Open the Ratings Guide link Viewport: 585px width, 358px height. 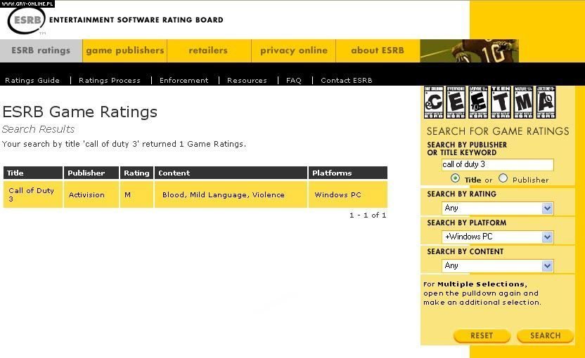pos(32,81)
